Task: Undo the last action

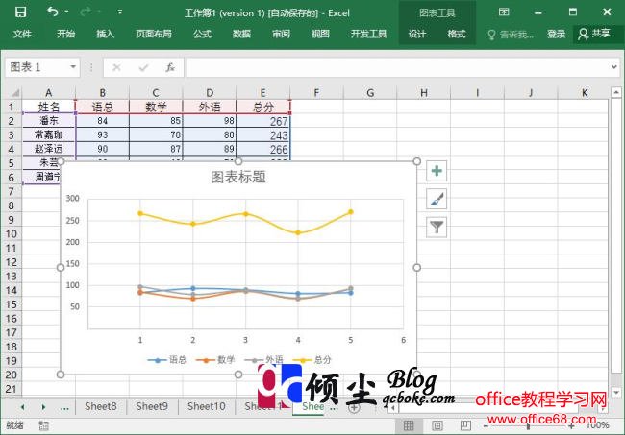Action: [53, 12]
